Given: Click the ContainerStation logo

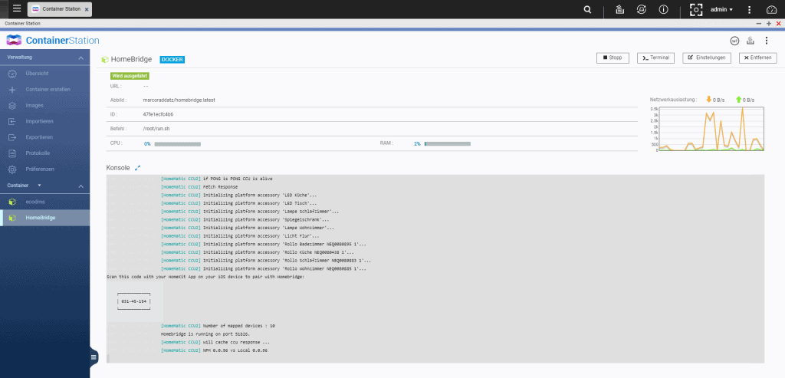Looking at the screenshot, I should (x=53, y=41).
